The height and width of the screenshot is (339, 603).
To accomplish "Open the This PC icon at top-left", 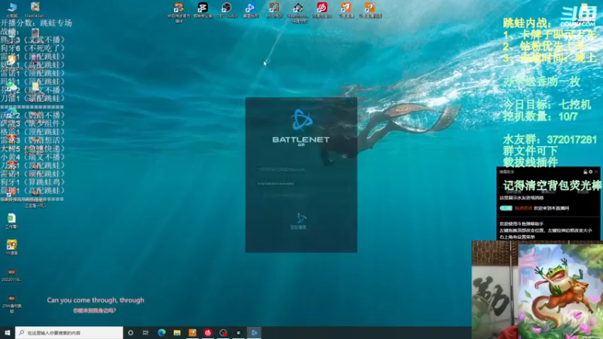I will tap(12, 10).
